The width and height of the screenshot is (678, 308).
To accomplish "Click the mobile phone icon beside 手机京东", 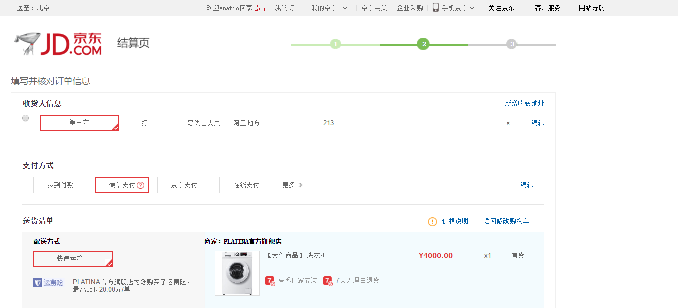I will click(x=436, y=8).
